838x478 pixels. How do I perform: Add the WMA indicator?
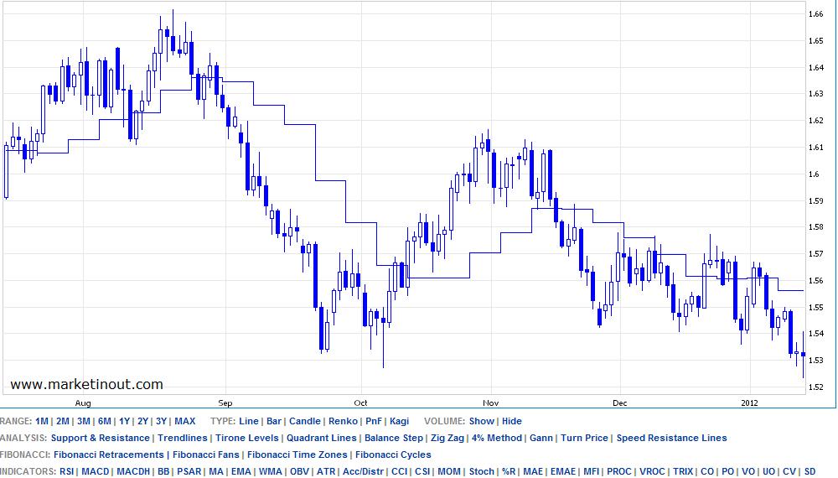[271, 471]
